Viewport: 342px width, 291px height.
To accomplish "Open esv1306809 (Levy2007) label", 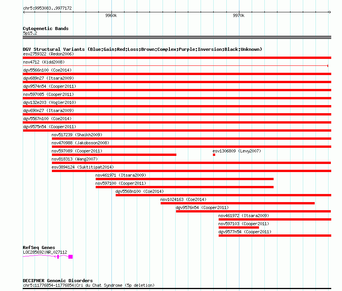I will [237, 151].
